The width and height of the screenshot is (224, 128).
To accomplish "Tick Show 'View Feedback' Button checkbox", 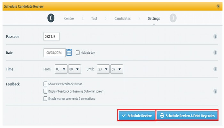I will (x=45, y=84).
